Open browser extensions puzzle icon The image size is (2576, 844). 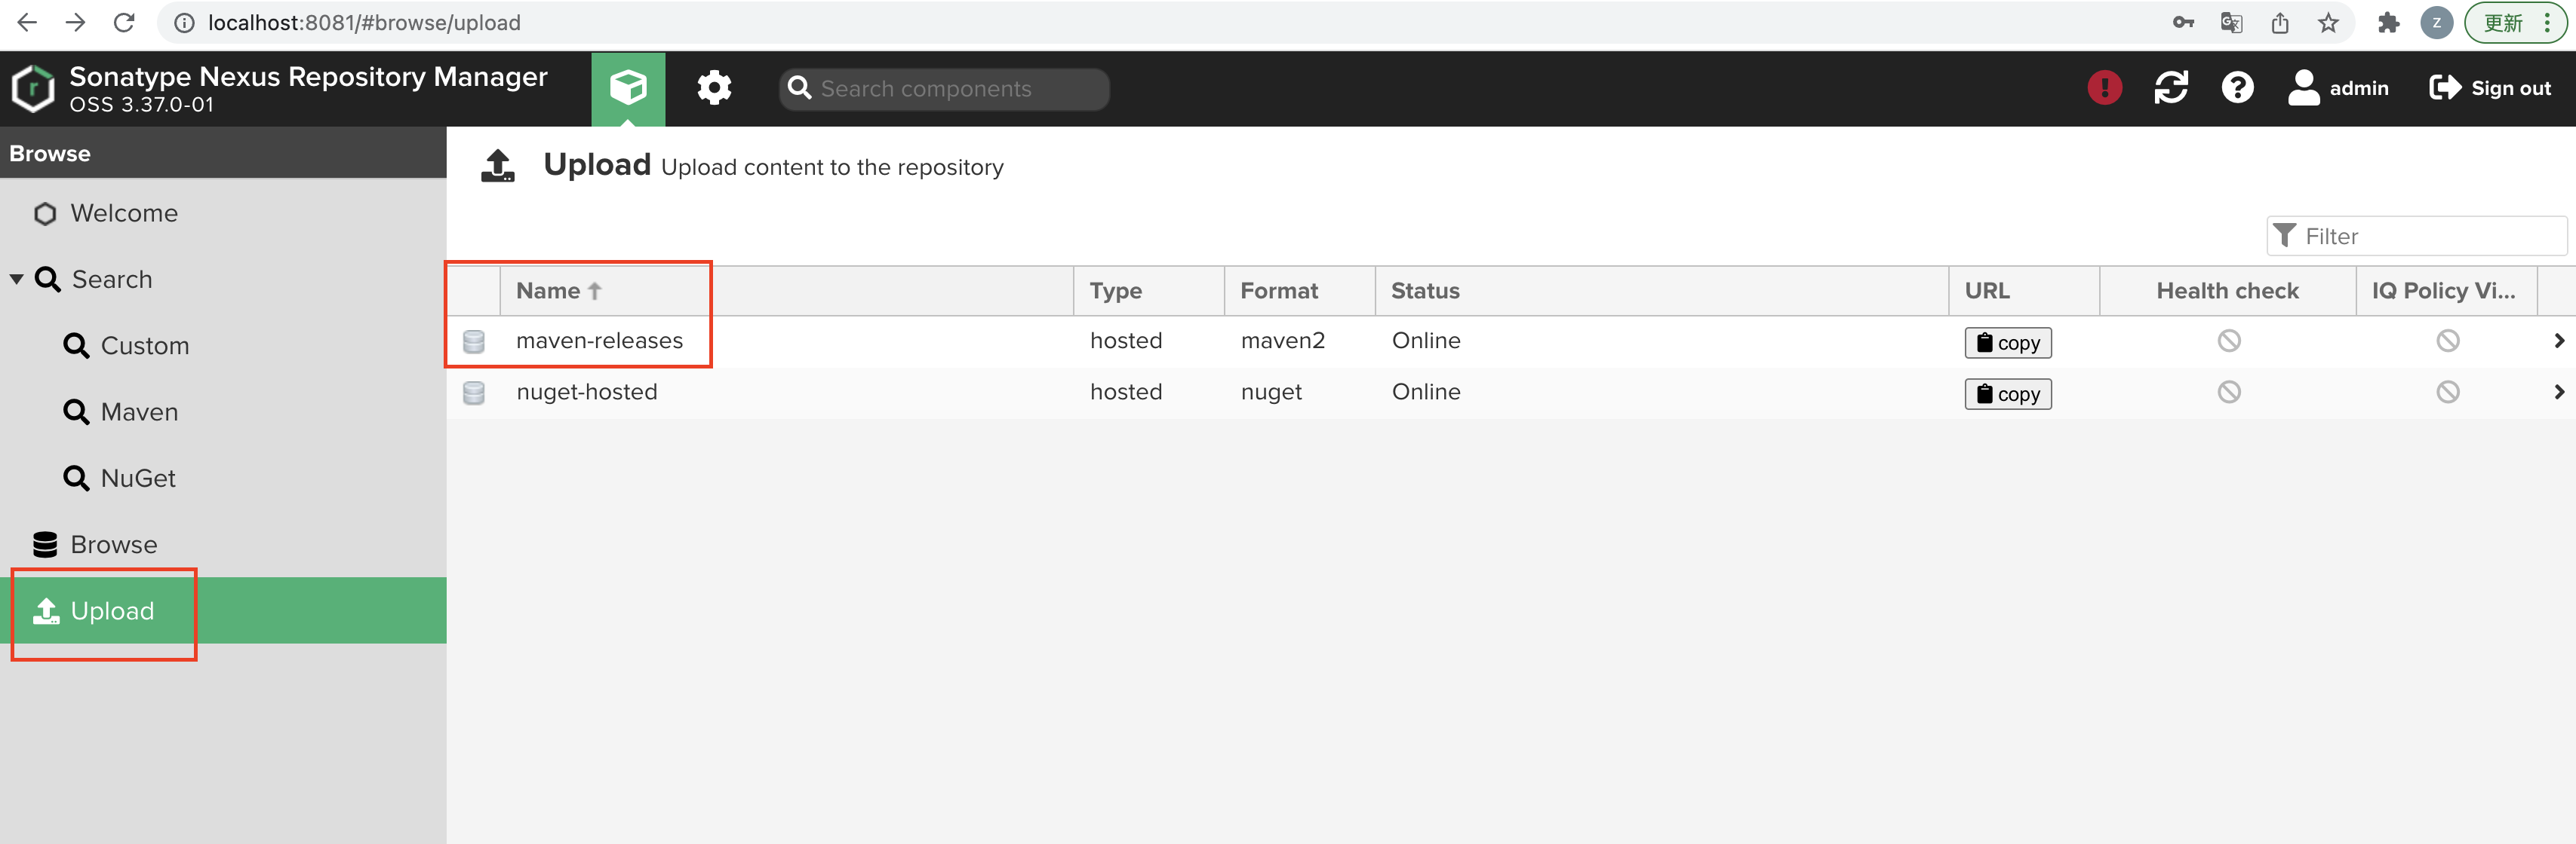pos(2388,22)
